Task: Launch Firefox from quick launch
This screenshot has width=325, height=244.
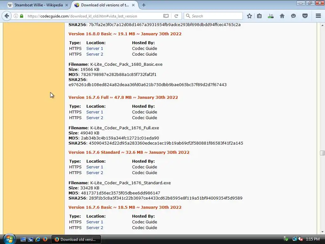Action: (x=45, y=240)
